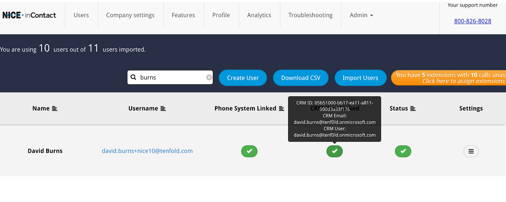Clear the burns search text

coord(209,77)
